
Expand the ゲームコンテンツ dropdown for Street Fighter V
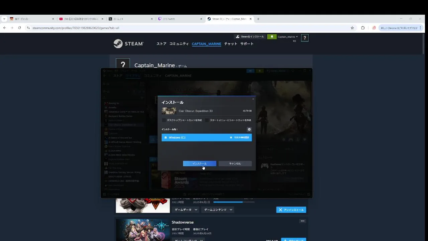[217, 210]
